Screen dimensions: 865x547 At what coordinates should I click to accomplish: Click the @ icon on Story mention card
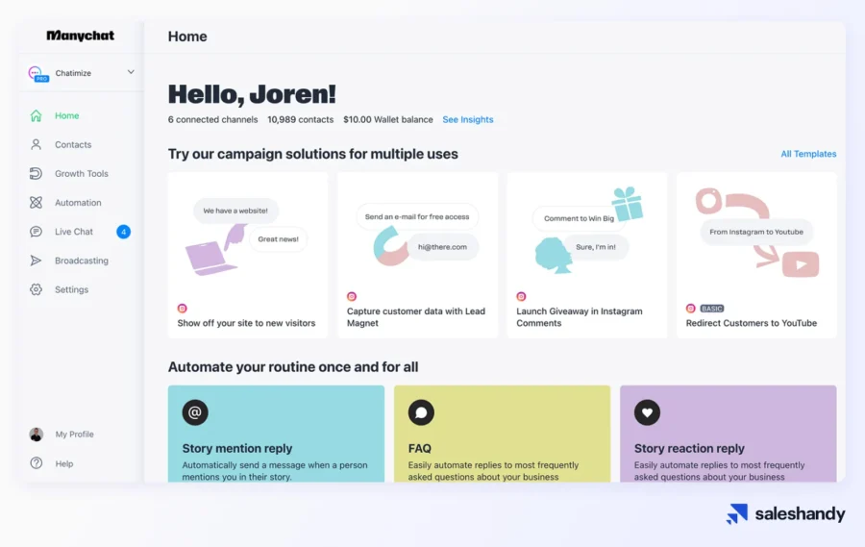tap(195, 412)
